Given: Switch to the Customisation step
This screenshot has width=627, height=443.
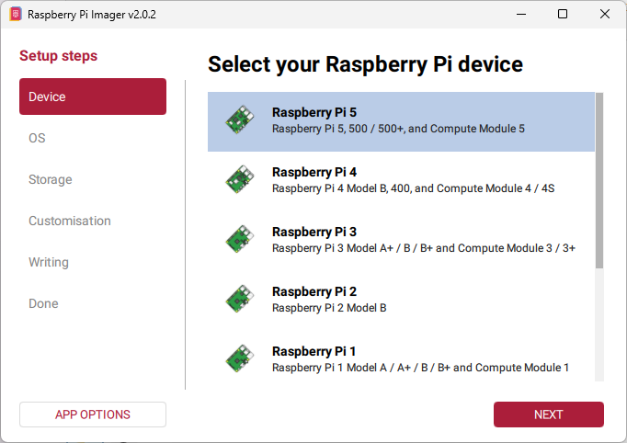Looking at the screenshot, I should (x=93, y=221).
